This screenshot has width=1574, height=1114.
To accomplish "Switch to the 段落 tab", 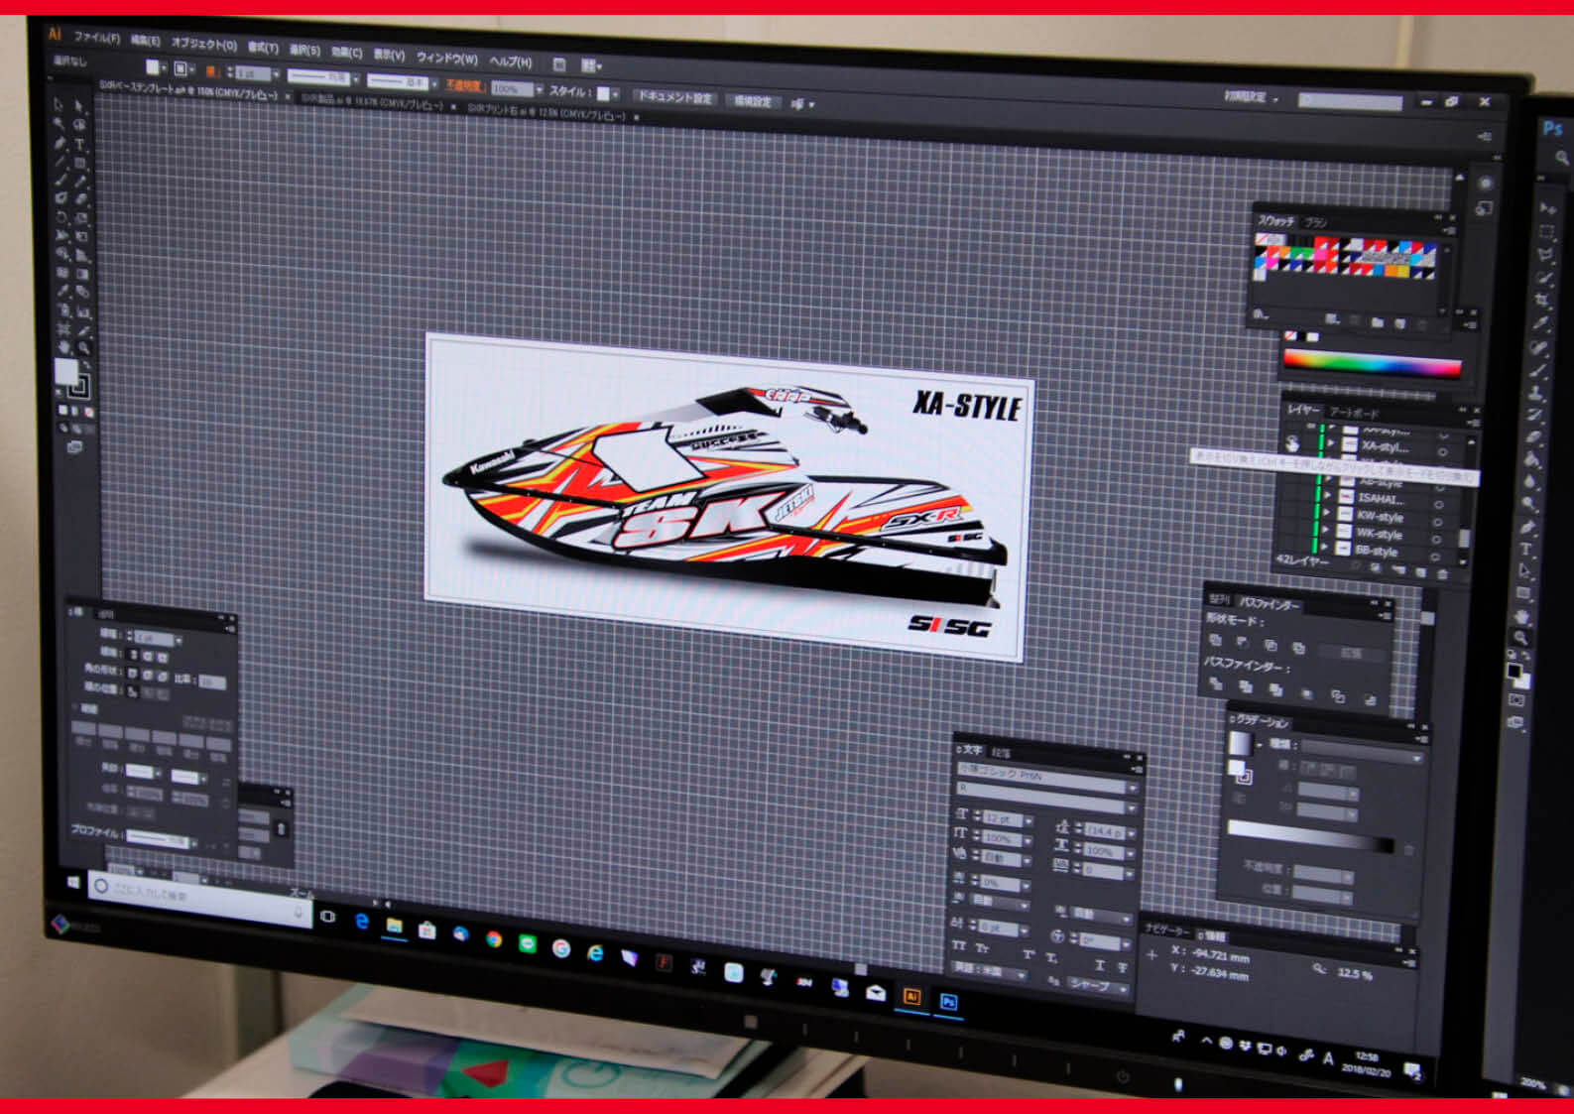I will [x=1000, y=754].
